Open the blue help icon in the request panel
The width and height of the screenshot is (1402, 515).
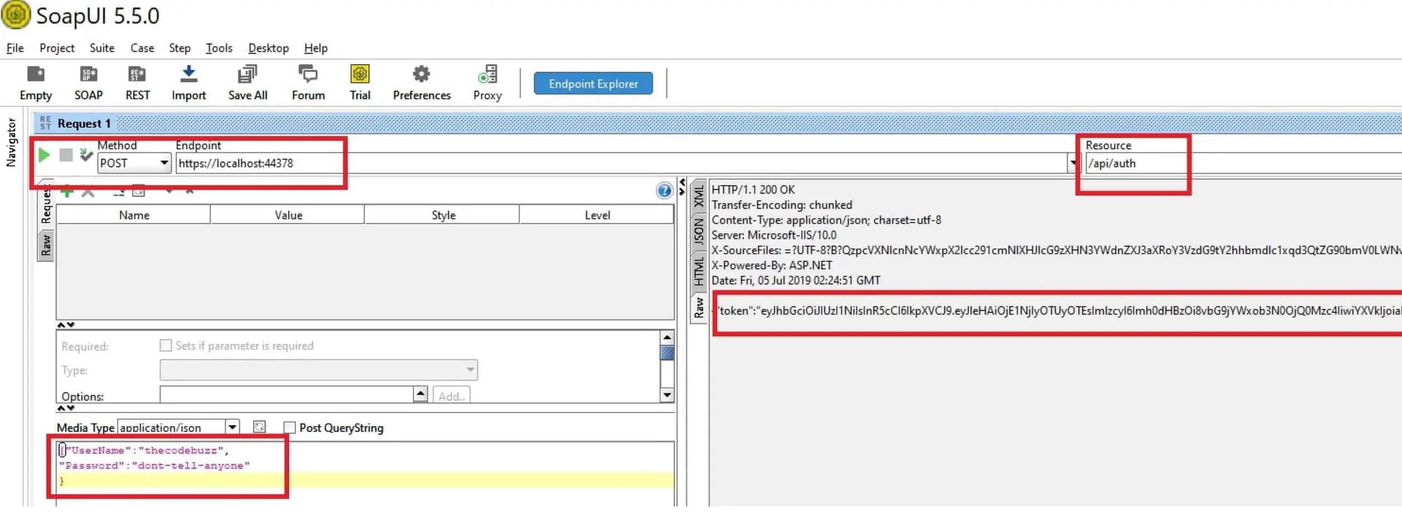coord(664,191)
